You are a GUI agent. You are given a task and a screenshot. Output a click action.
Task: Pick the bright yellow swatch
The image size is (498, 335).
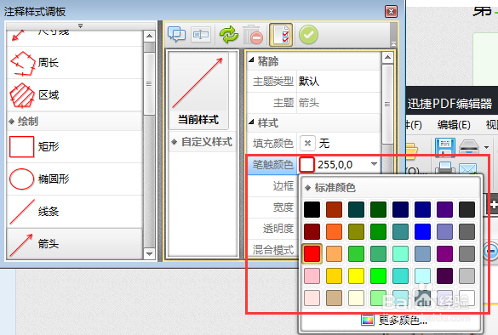click(356, 275)
